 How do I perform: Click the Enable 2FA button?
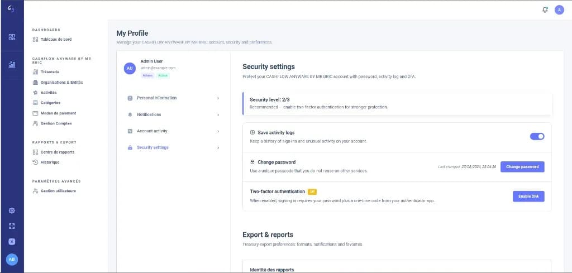(x=528, y=196)
